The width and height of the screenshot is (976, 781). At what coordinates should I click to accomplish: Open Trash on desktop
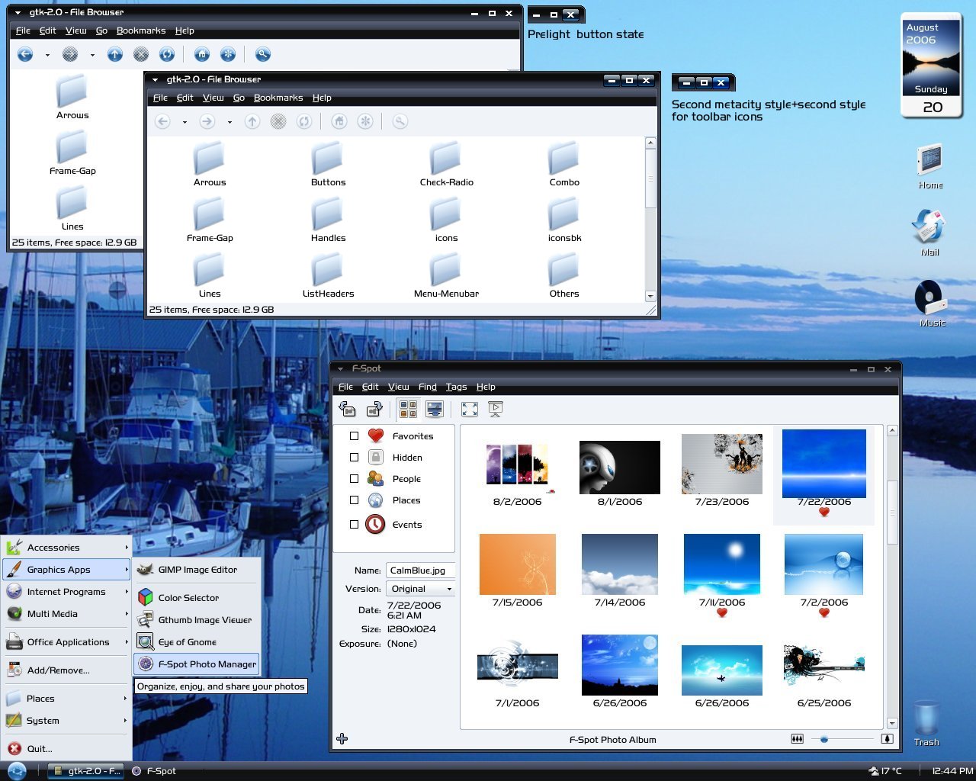pos(926,723)
